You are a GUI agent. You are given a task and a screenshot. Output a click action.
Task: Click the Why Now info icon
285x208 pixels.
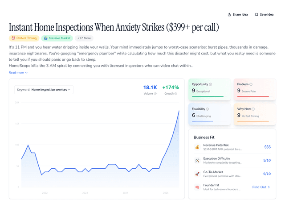(x=252, y=109)
